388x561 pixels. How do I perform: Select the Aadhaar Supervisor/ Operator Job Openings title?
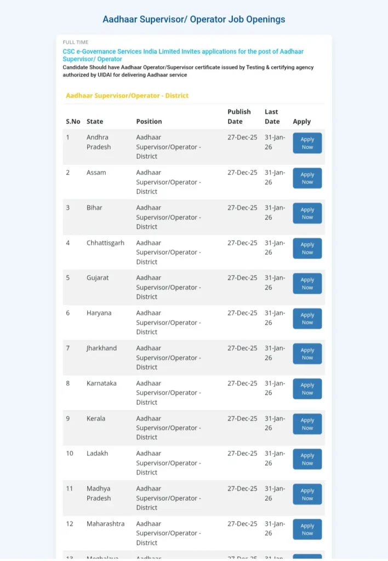194,19
